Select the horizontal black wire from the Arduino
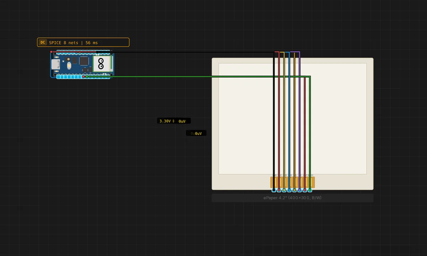 click(x=185, y=52)
